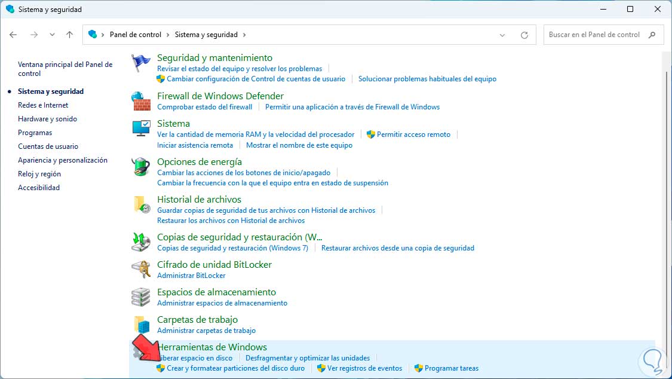Open the BitLocker keys icon
The width and height of the screenshot is (672, 379).
point(140,269)
